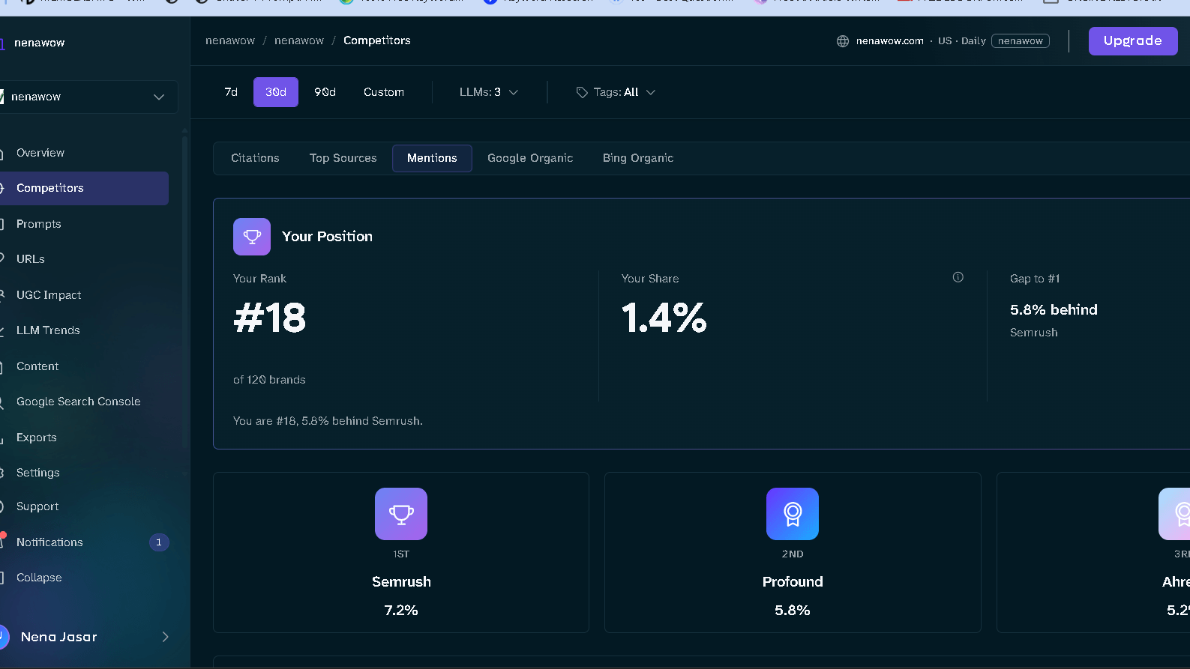Screen dimensions: 1190x669
Task: Open the Semrush competitor card name
Action: click(401, 582)
